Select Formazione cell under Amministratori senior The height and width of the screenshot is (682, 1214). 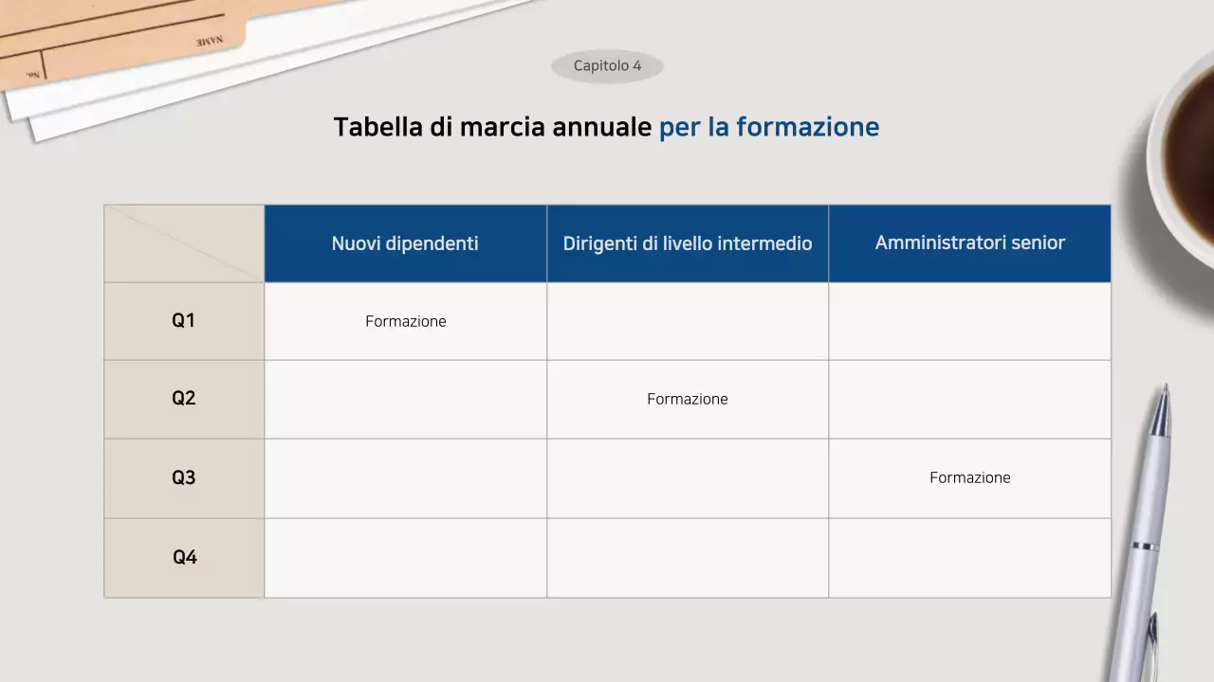pos(969,477)
